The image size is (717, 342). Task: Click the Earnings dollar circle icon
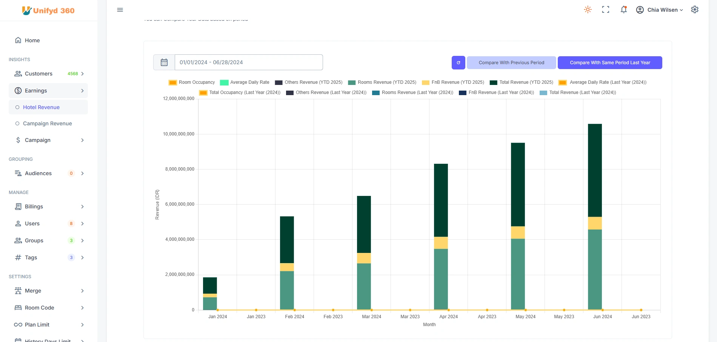tap(18, 91)
